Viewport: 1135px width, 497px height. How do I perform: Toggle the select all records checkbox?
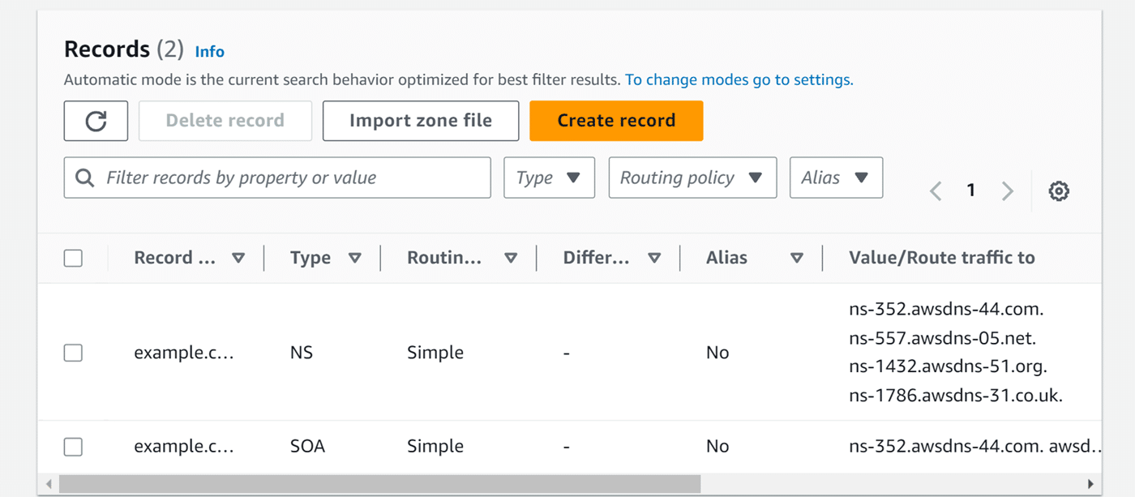73,258
